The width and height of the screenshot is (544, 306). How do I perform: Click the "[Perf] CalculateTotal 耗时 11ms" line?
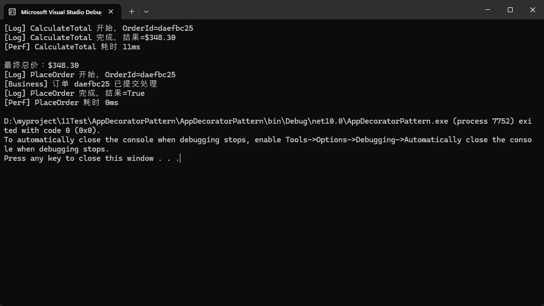click(x=72, y=47)
